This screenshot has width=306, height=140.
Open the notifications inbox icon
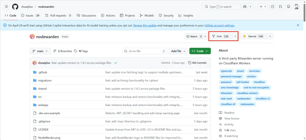[x=288, y=7]
